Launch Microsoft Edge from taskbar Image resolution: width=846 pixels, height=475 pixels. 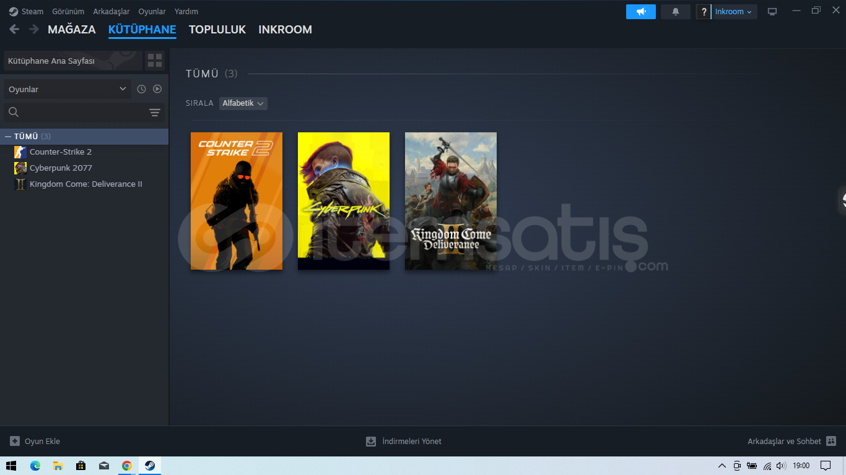(35, 466)
